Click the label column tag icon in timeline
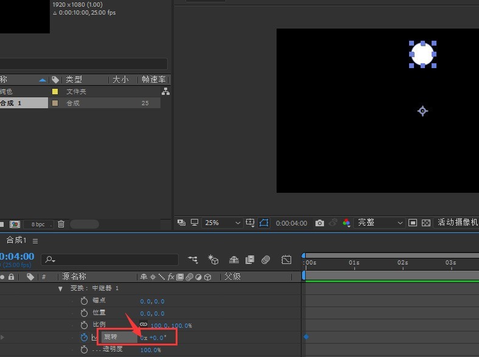The height and width of the screenshot is (357, 479). click(30, 277)
